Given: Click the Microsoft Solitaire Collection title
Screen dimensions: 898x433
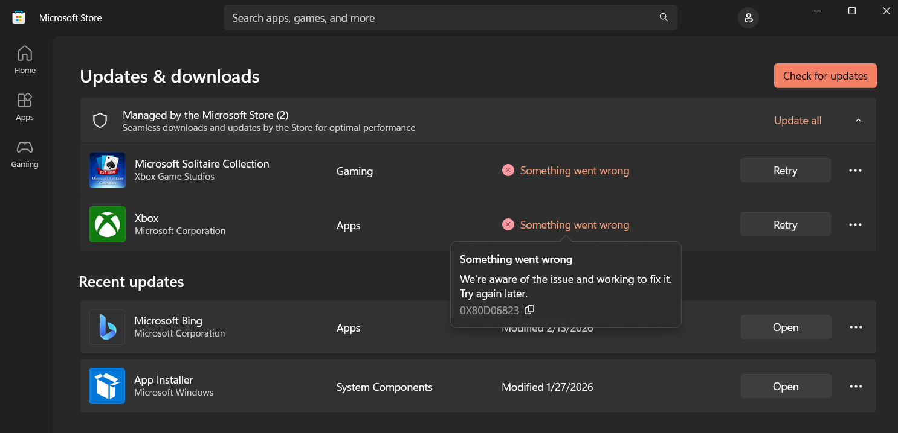Looking at the screenshot, I should point(202,164).
